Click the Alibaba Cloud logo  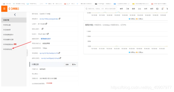tap(14, 9)
